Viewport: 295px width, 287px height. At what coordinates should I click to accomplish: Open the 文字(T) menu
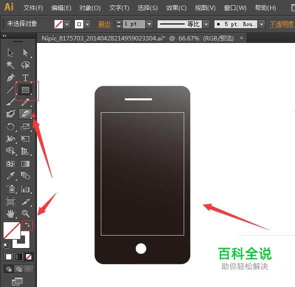pos(119,8)
